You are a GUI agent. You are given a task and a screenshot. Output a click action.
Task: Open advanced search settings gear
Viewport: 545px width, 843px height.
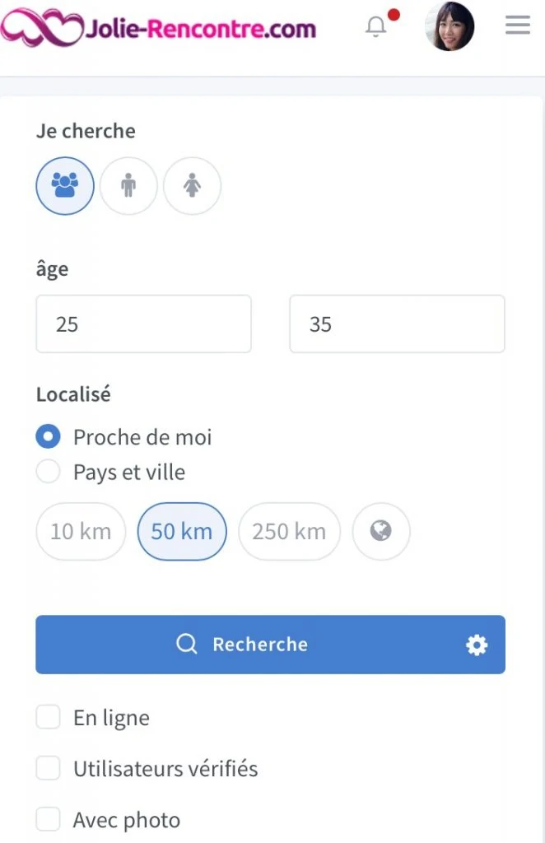click(x=477, y=645)
